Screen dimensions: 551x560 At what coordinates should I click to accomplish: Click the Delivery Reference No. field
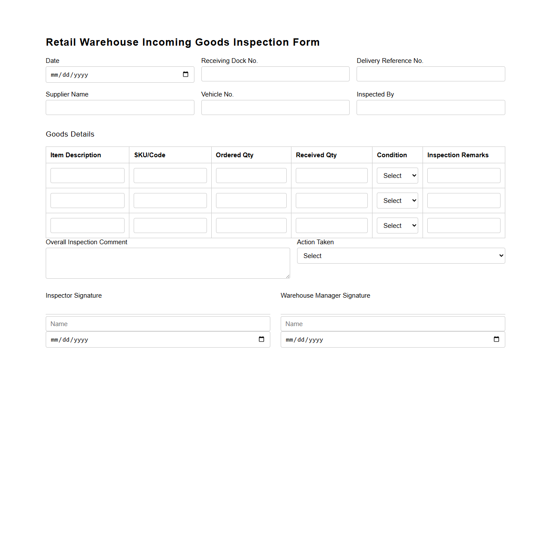[430, 74]
